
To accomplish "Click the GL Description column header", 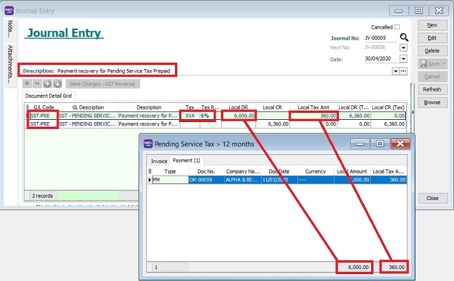I will (x=88, y=107).
